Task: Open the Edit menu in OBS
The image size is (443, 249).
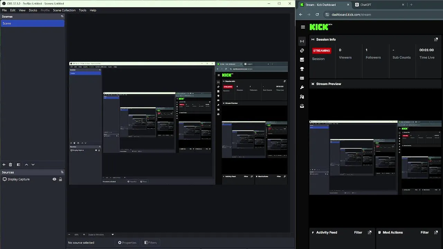Action: coord(13,10)
